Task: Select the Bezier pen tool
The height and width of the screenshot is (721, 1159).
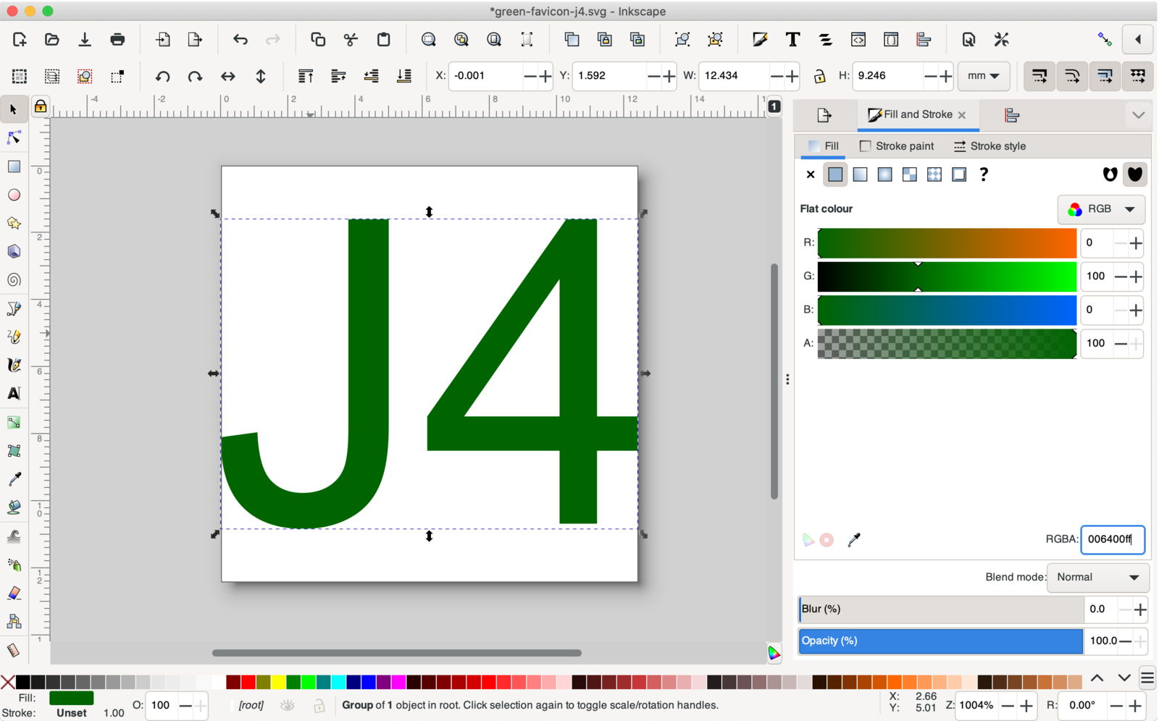Action: pyautogui.click(x=14, y=308)
